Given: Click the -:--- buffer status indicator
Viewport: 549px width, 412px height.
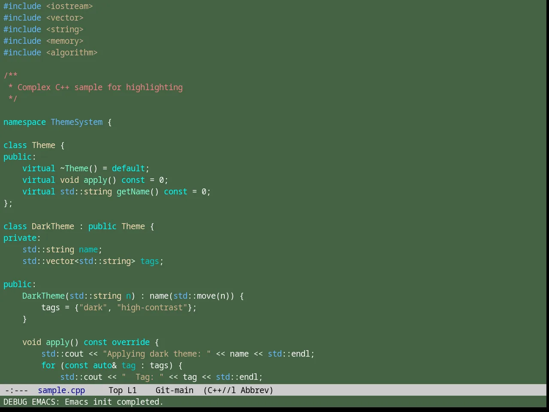Looking at the screenshot, I should pyautogui.click(x=16, y=390).
